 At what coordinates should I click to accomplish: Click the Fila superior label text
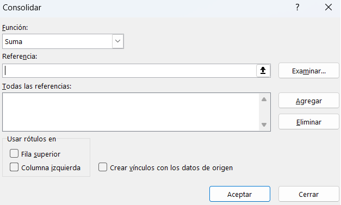click(41, 154)
